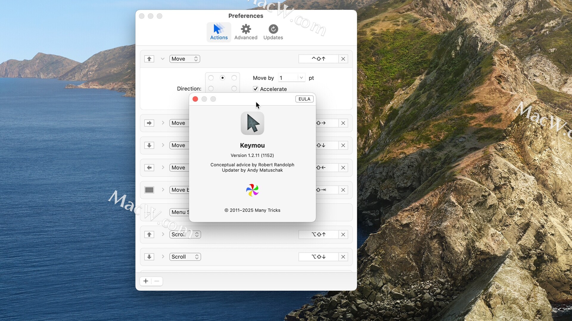This screenshot has width=572, height=321.
Task: Expand the down-arrow Move row
Action: [x=163, y=145]
